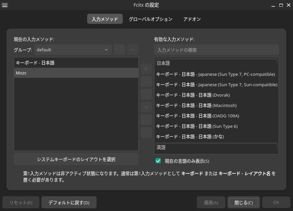Maximize the Fcitx settings window
The image size is (293, 211).
click(x=281, y=5)
